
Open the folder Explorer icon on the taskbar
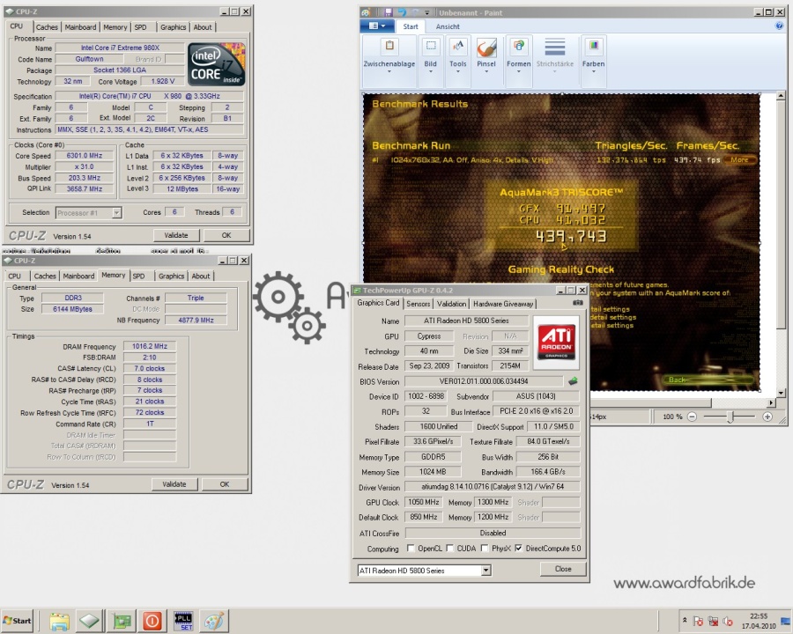tap(59, 621)
